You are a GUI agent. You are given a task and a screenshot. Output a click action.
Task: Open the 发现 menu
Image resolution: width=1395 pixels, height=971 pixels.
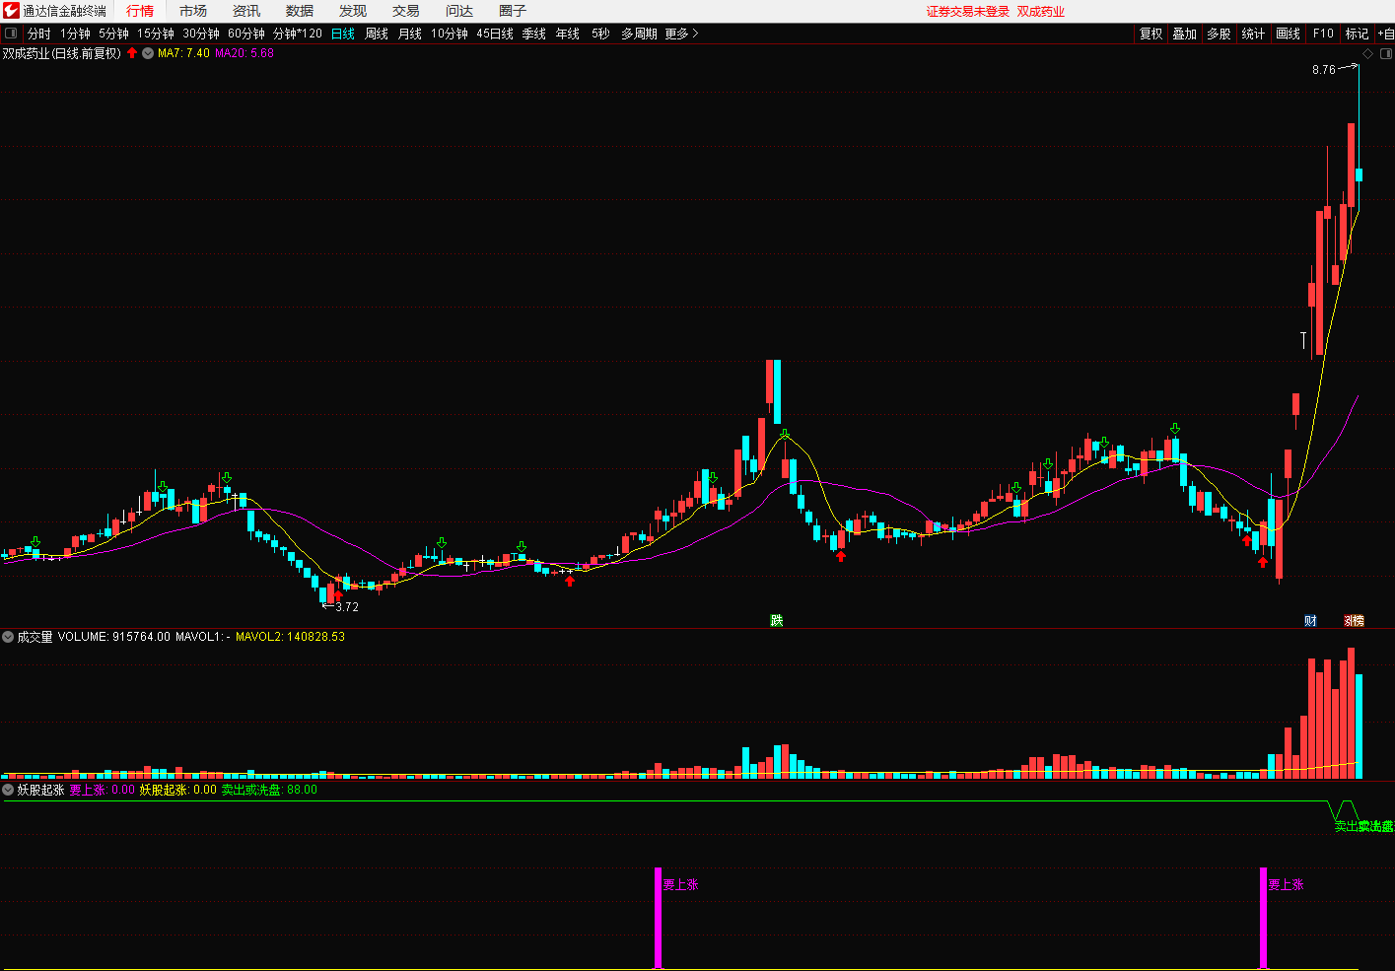353,11
